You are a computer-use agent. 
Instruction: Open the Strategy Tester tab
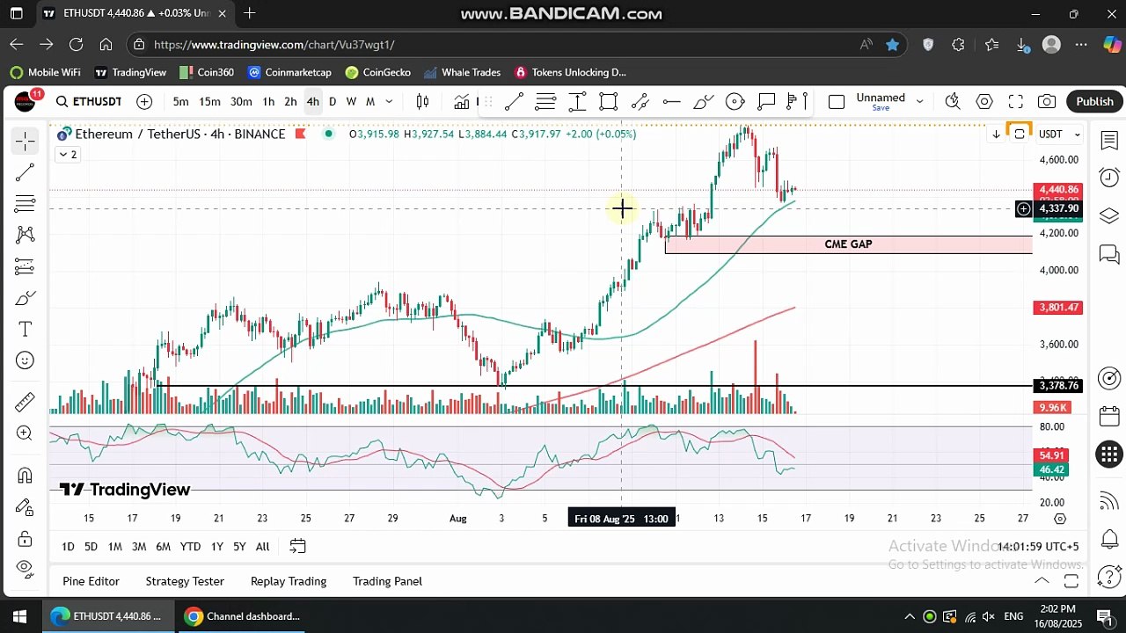tap(185, 581)
